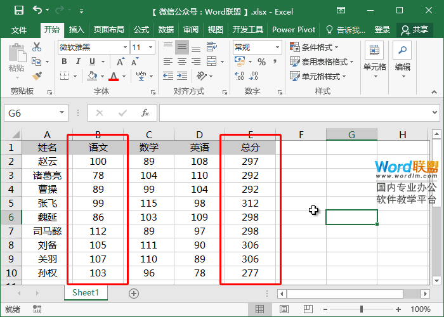Select the Format Painter brush icon
Screen dimensions: 444x317
[x=36, y=76]
